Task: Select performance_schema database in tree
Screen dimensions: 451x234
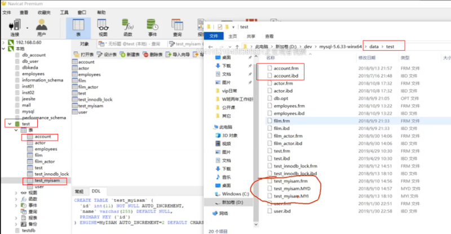Action: point(44,118)
